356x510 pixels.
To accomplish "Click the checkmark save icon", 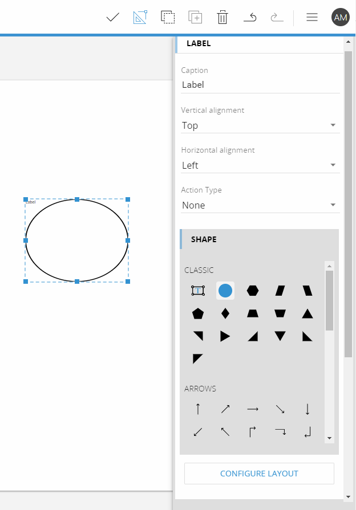I will pyautogui.click(x=113, y=17).
